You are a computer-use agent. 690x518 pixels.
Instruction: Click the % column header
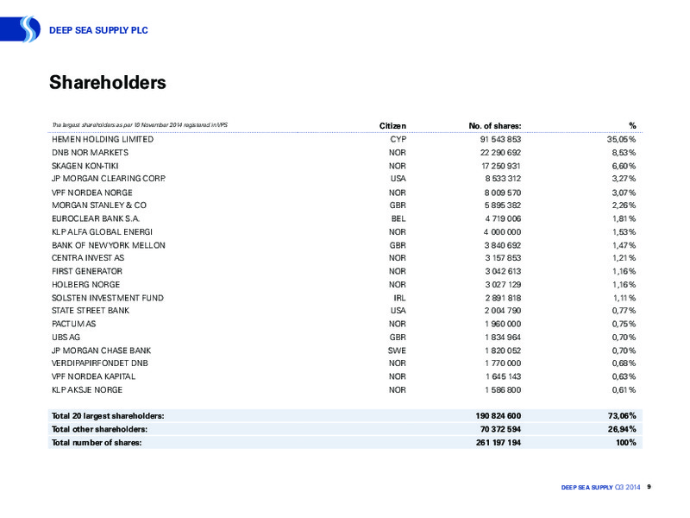(x=632, y=126)
